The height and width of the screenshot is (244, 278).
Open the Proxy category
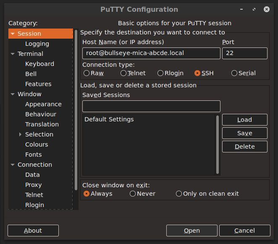(x=34, y=185)
